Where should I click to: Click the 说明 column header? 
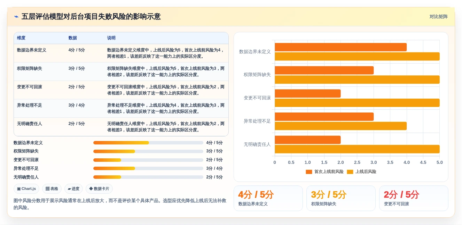click(111, 38)
